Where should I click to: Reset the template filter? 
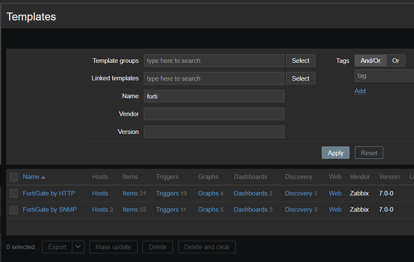[x=369, y=153]
